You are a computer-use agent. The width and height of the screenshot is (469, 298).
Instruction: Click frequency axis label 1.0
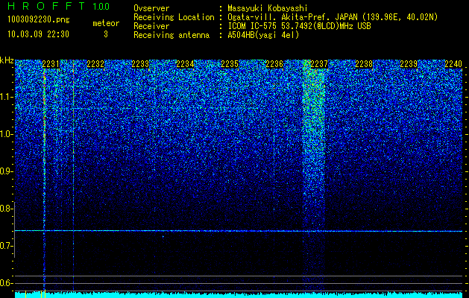click(7, 135)
